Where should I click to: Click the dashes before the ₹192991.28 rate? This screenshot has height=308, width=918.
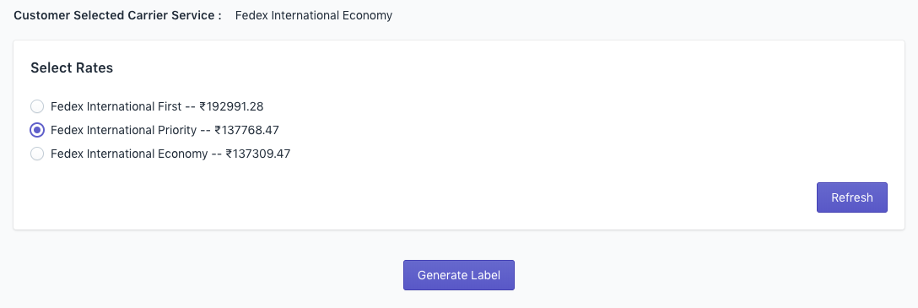[x=189, y=107]
